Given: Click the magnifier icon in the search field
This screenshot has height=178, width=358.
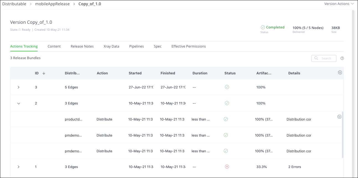Looking at the screenshot, I should pyautogui.click(x=316, y=58).
